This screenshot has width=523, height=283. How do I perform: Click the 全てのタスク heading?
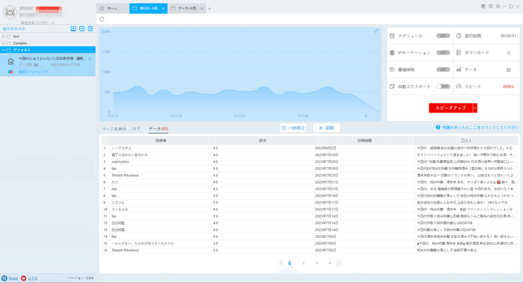pos(14,29)
